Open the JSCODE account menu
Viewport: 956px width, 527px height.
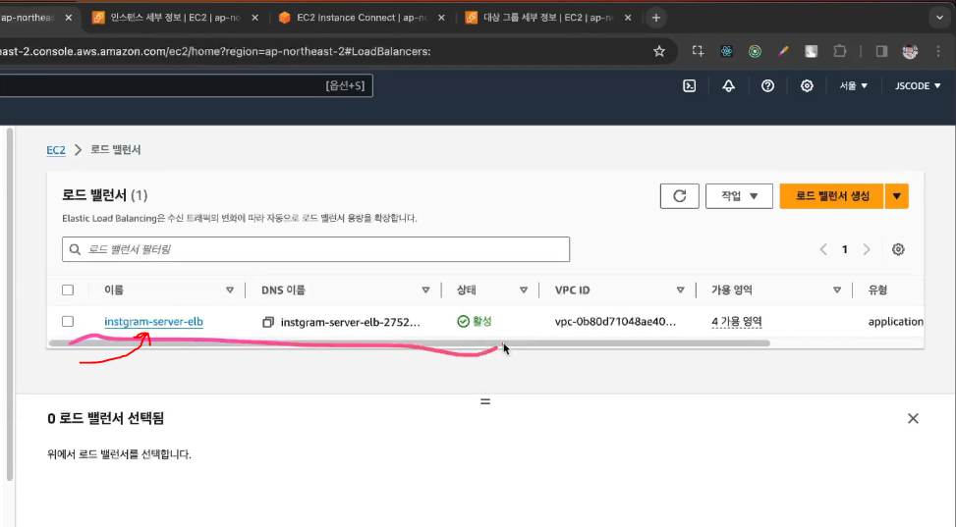(918, 86)
